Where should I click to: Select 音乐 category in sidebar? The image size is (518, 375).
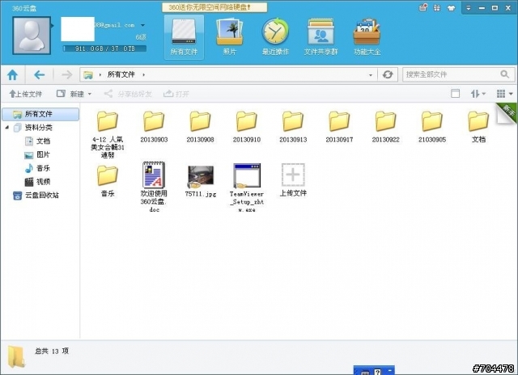coord(38,168)
